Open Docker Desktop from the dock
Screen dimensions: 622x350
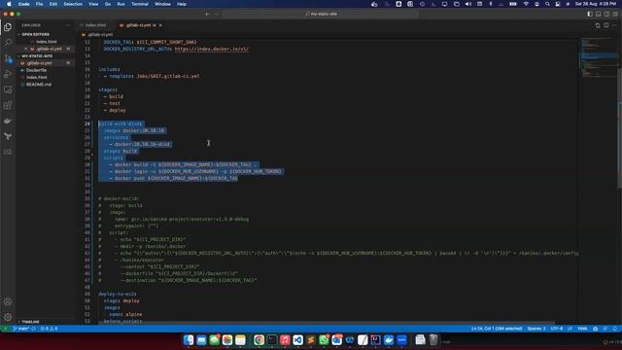(389, 340)
